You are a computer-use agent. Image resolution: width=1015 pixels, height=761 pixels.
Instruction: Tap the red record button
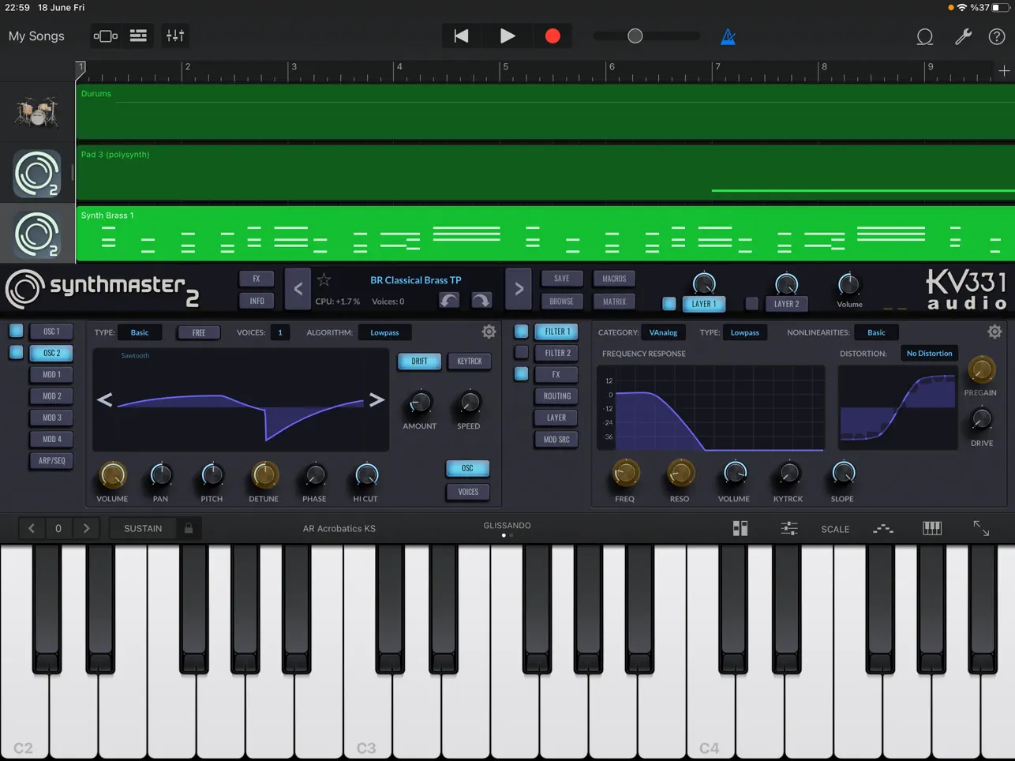(552, 36)
